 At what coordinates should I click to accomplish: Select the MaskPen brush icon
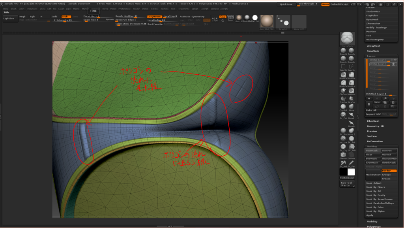[x=343, y=75]
